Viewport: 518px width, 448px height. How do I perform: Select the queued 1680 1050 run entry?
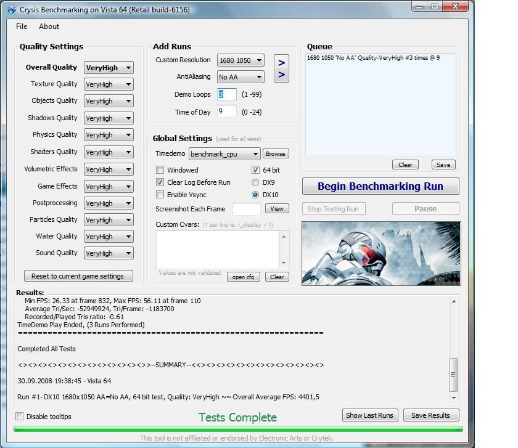pyautogui.click(x=373, y=58)
